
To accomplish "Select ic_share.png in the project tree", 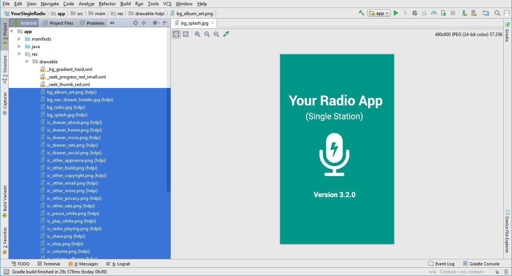I will [x=66, y=236].
